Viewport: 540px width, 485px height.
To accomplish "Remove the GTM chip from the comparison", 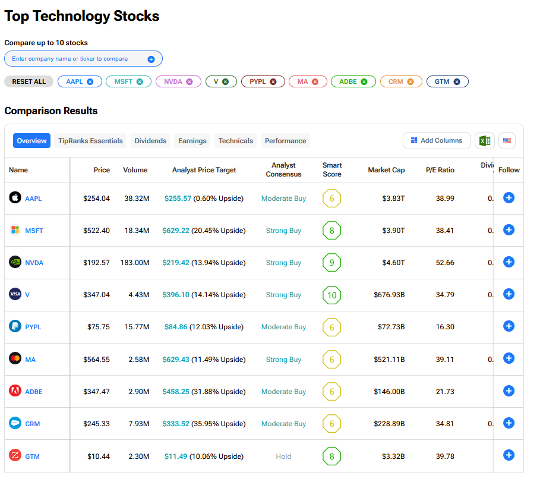I will [x=457, y=82].
